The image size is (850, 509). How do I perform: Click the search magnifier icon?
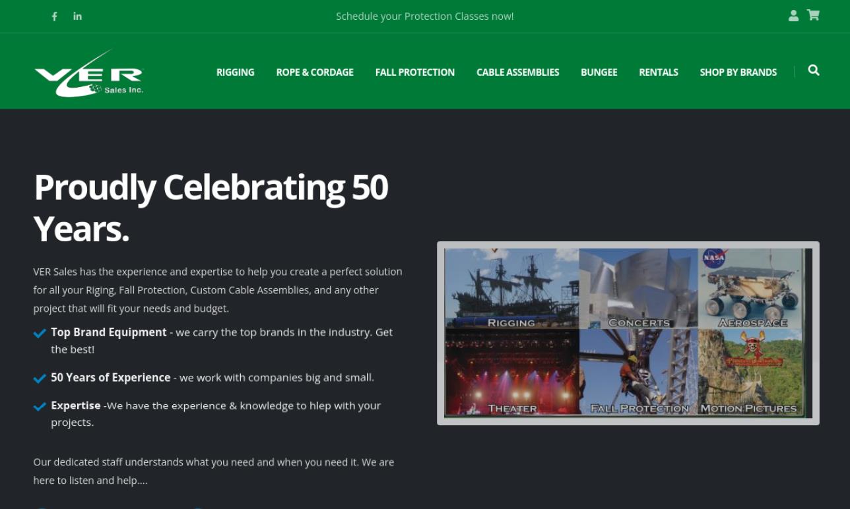(x=814, y=71)
